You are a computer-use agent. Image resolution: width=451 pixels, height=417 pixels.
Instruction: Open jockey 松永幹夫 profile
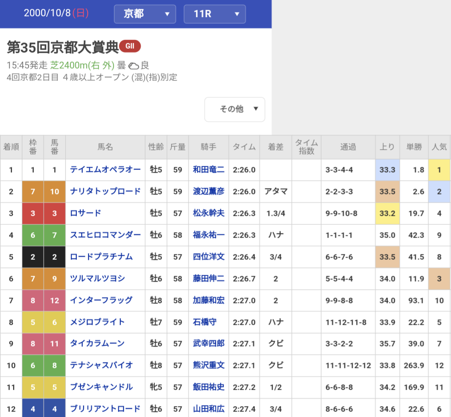click(208, 213)
